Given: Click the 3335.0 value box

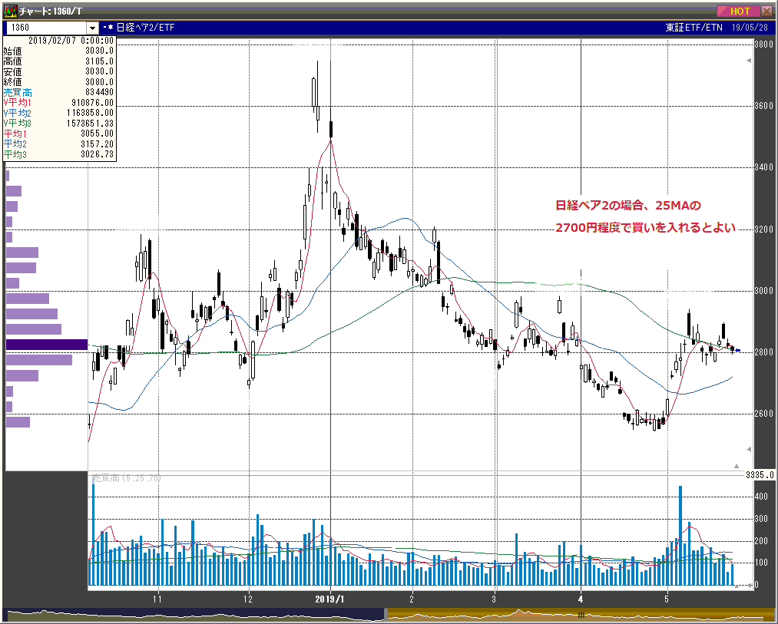Looking at the screenshot, I should (x=759, y=475).
